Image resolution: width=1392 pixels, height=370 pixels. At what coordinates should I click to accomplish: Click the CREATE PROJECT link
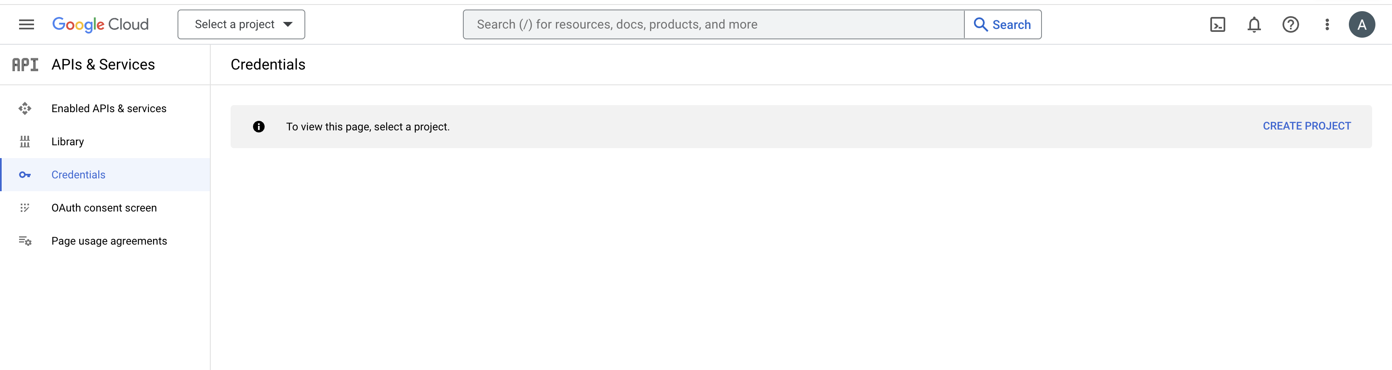coord(1306,126)
